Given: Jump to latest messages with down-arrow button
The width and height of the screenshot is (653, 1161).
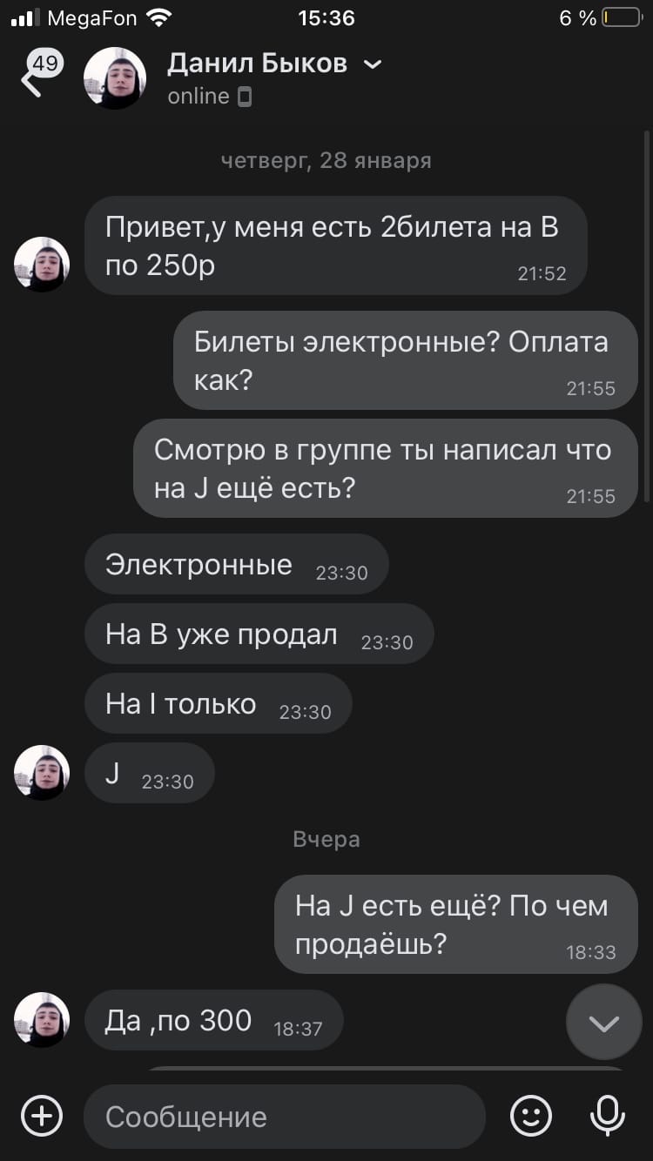Looking at the screenshot, I should [x=603, y=1023].
